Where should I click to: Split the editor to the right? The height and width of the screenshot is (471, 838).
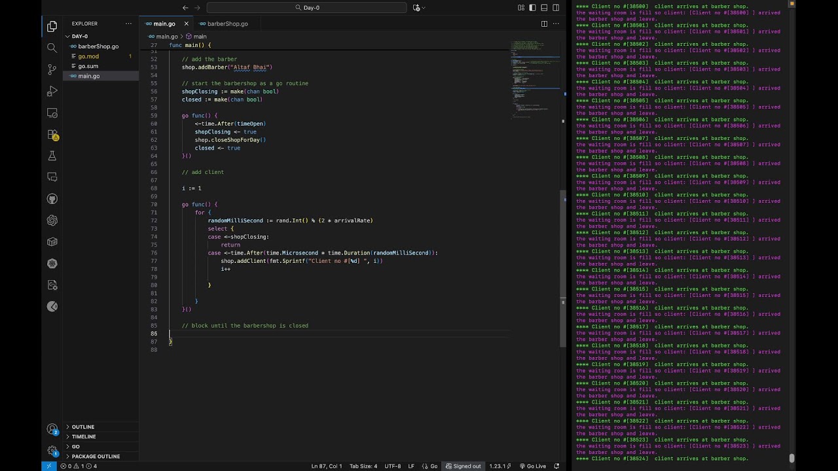(544, 24)
